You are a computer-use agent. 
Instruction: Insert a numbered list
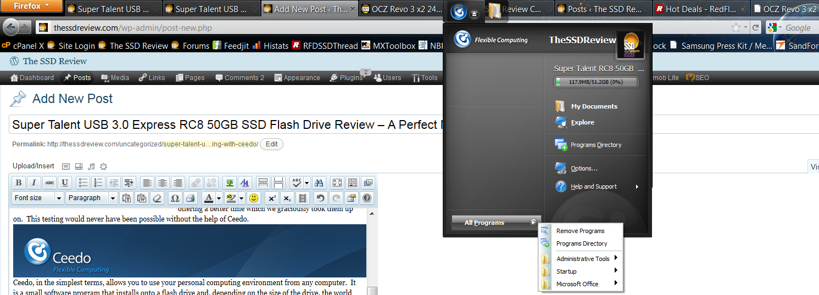point(98,183)
